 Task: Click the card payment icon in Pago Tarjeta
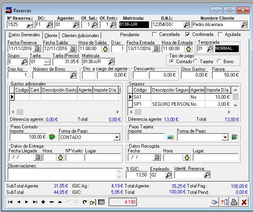[x=171, y=137]
